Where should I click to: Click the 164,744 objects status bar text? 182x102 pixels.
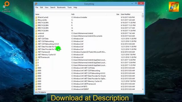(40, 92)
